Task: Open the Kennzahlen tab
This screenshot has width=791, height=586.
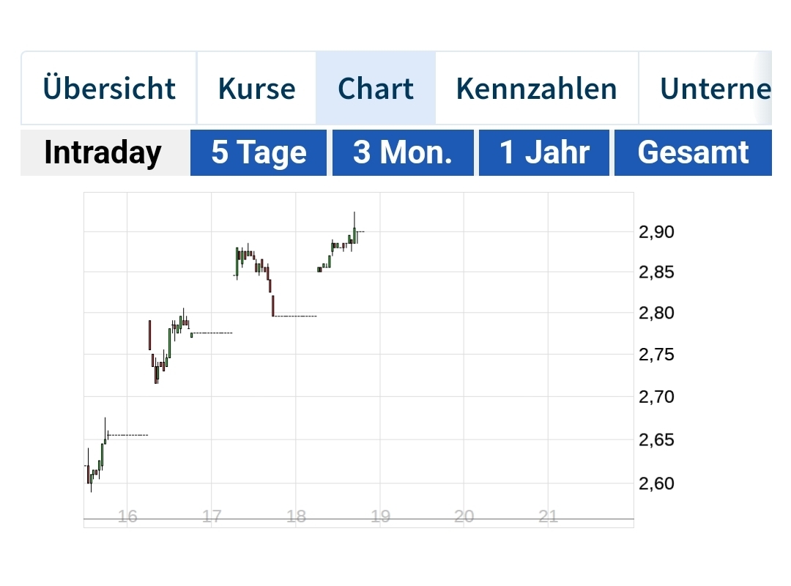Action: click(x=536, y=89)
